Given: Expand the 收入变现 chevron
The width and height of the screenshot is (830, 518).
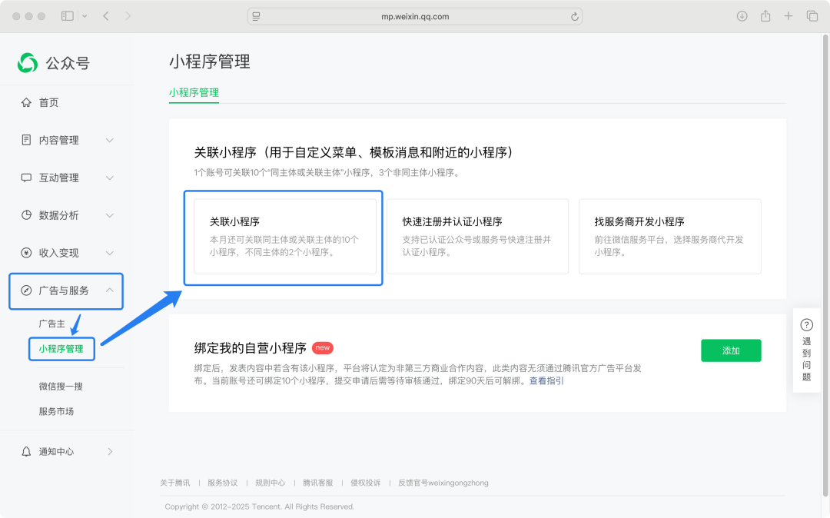Looking at the screenshot, I should click(110, 253).
